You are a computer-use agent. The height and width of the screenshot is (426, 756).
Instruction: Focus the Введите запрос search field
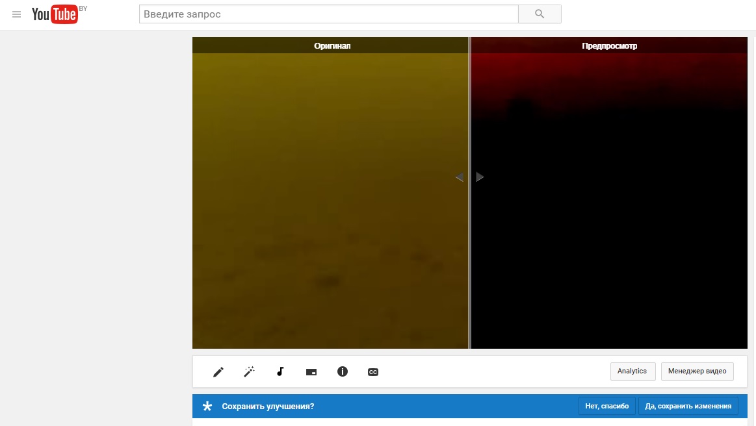[x=328, y=14]
